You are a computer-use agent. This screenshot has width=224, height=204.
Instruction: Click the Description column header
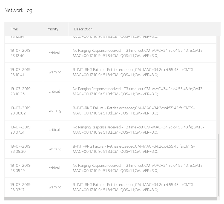coord(83,29)
